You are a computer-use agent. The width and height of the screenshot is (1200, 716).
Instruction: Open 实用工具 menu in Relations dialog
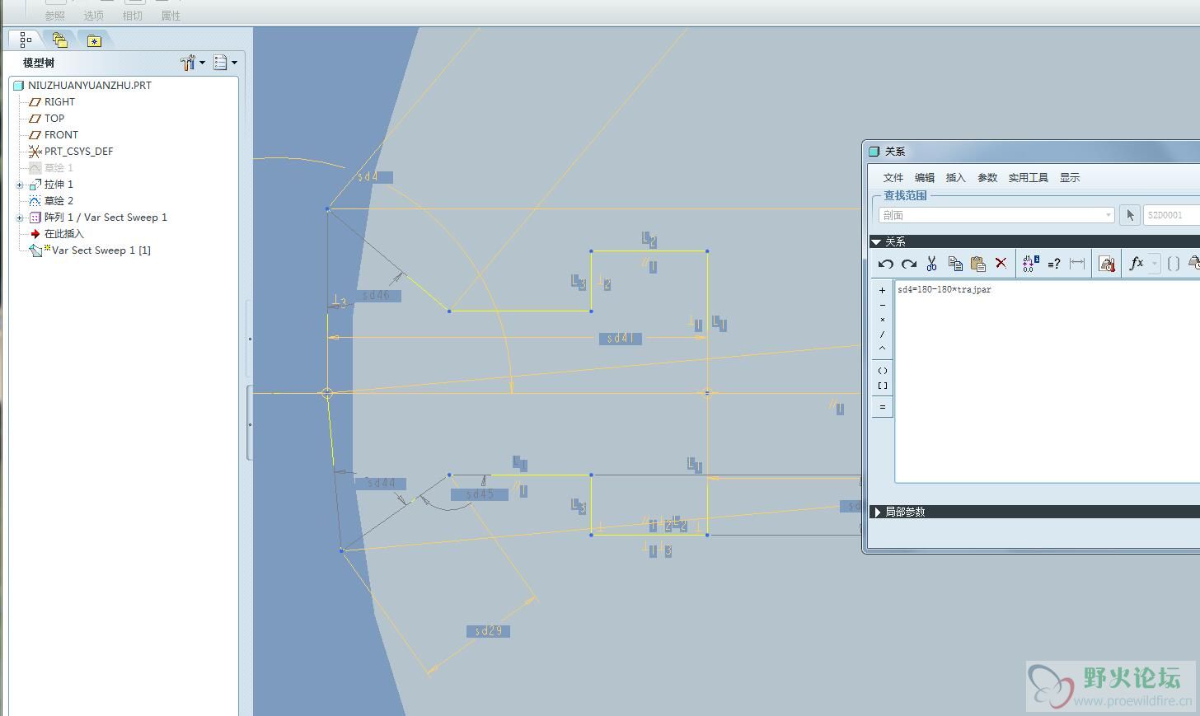[1028, 177]
